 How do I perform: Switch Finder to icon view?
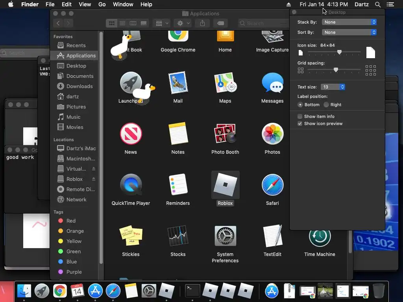point(111,23)
